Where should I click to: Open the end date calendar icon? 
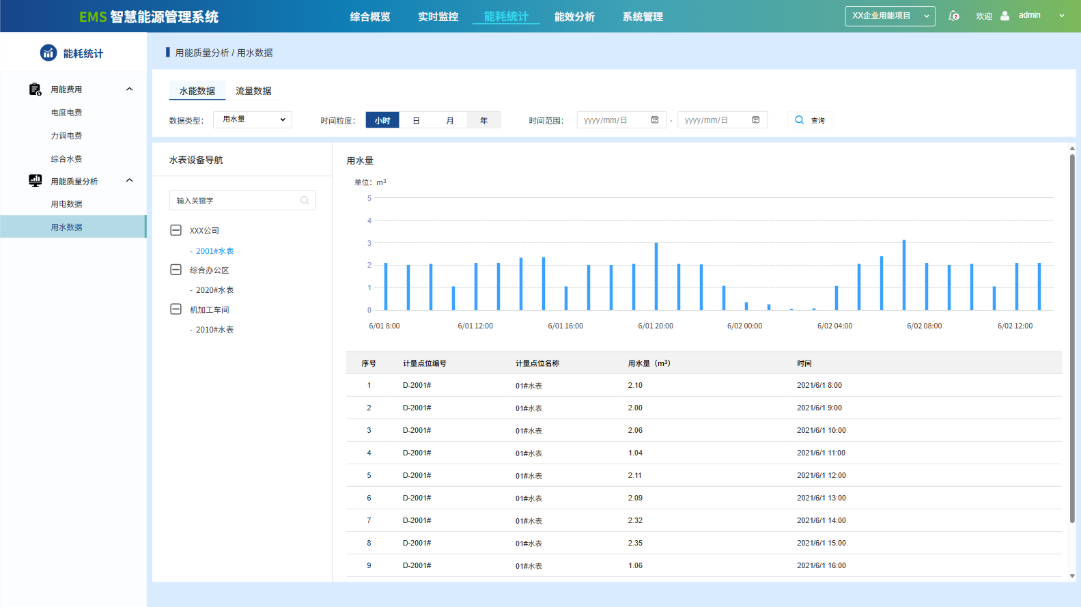coord(756,120)
